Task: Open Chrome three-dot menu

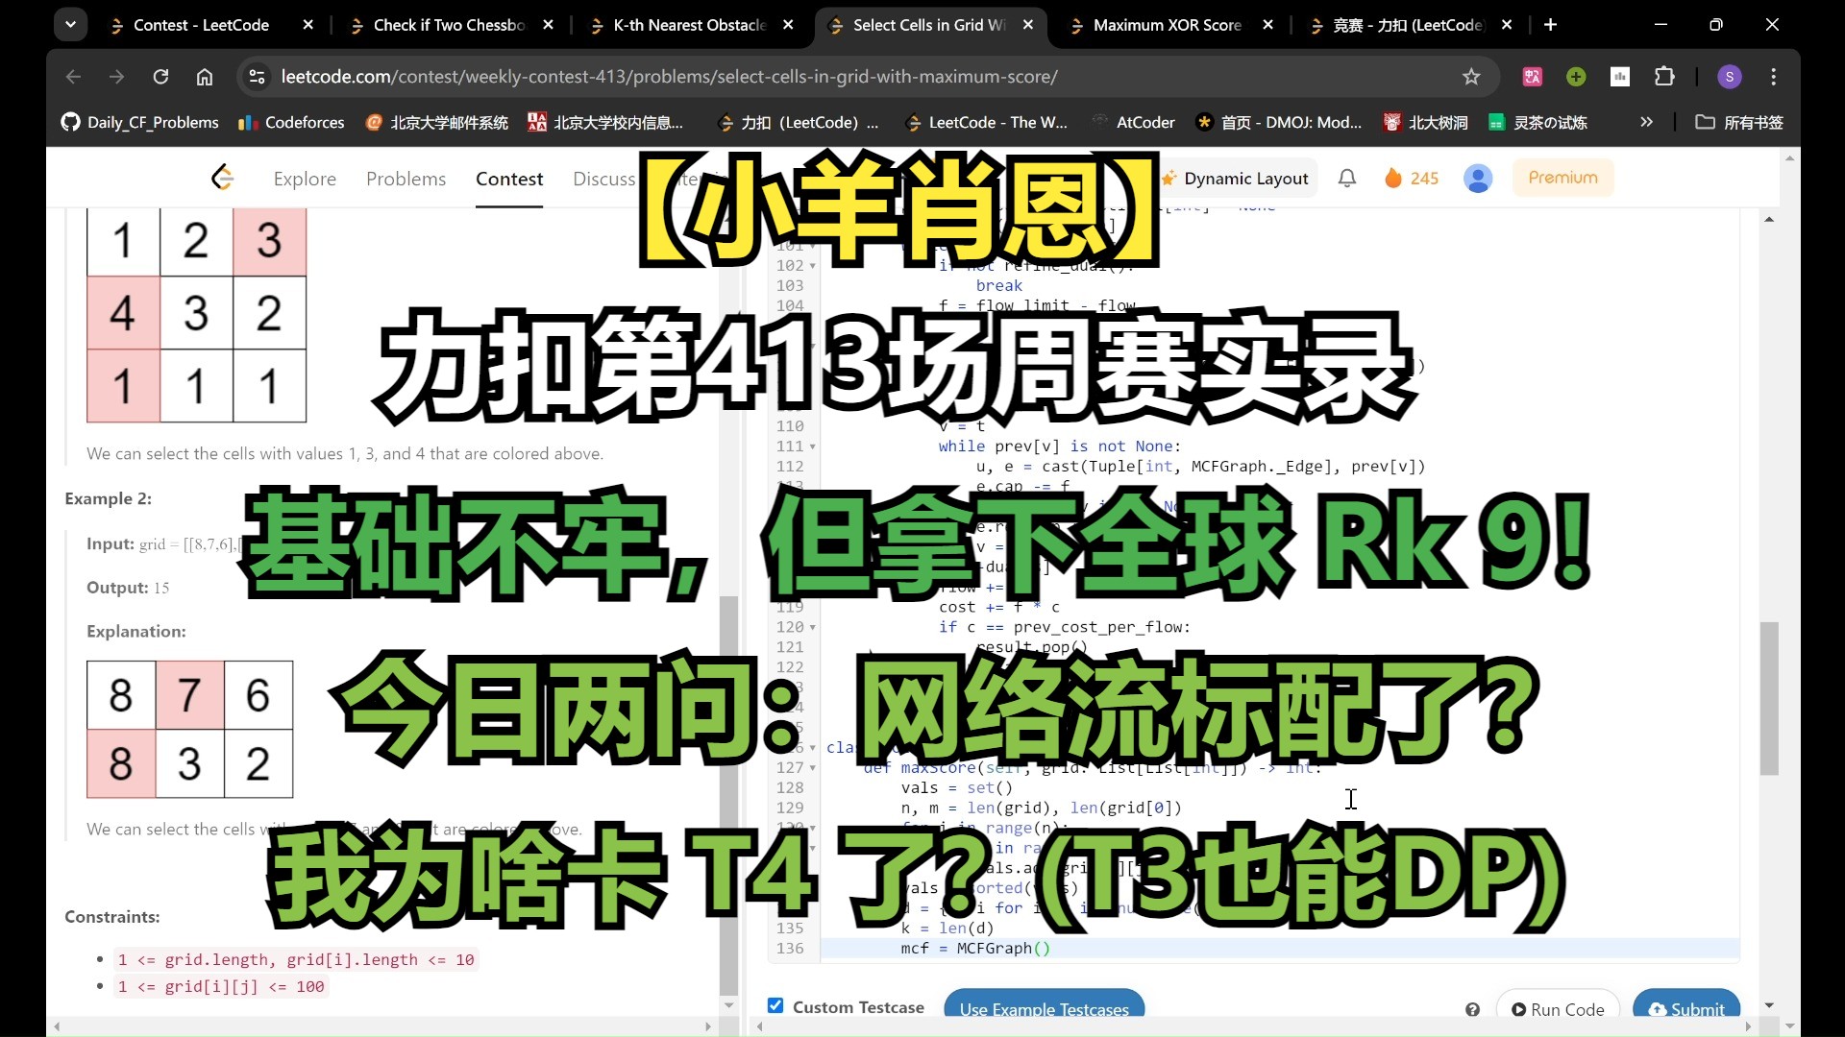Action: point(1774,77)
